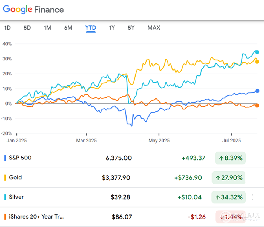Click the Gold line endpoint dot
This screenshot has width=264, height=227.
(x=257, y=62)
